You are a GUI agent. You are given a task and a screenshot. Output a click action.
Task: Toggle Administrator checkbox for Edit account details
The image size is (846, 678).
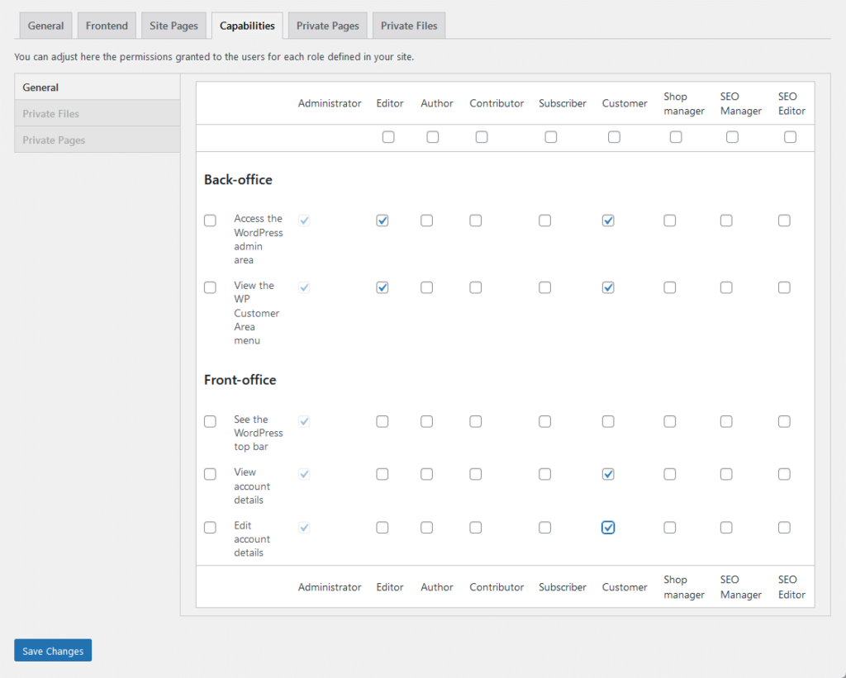point(304,528)
